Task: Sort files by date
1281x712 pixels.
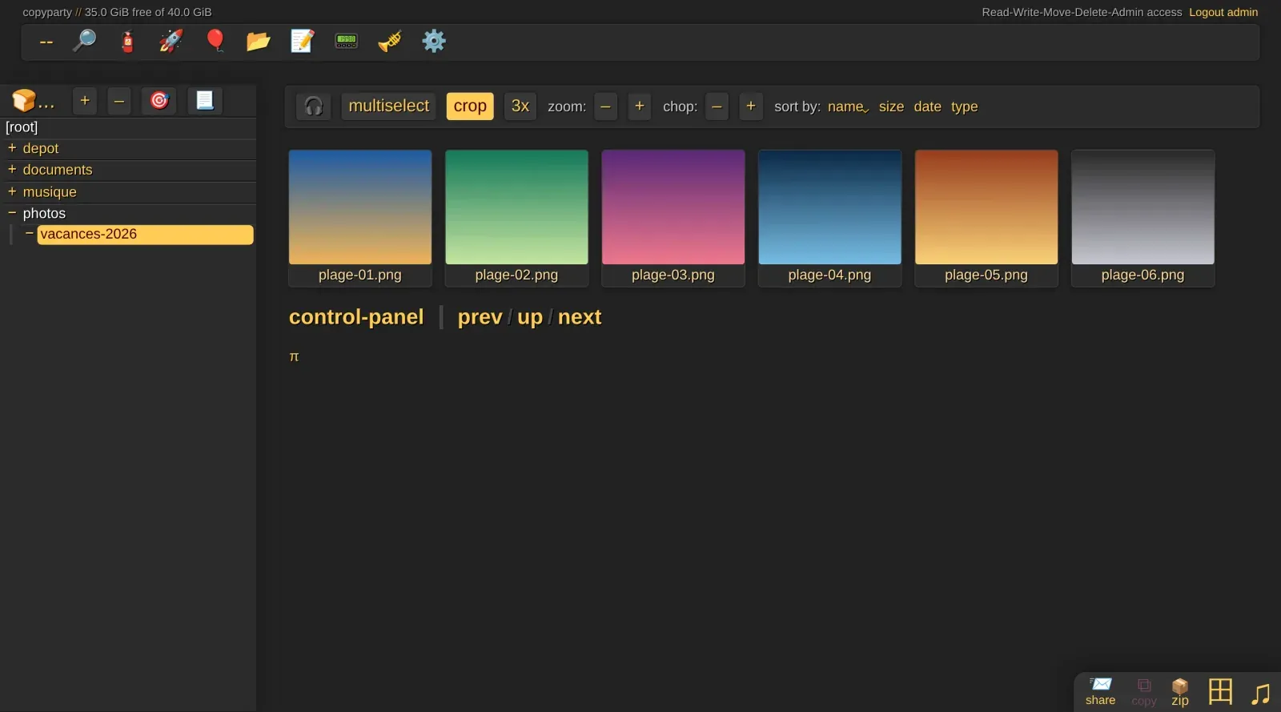Action: 928,107
